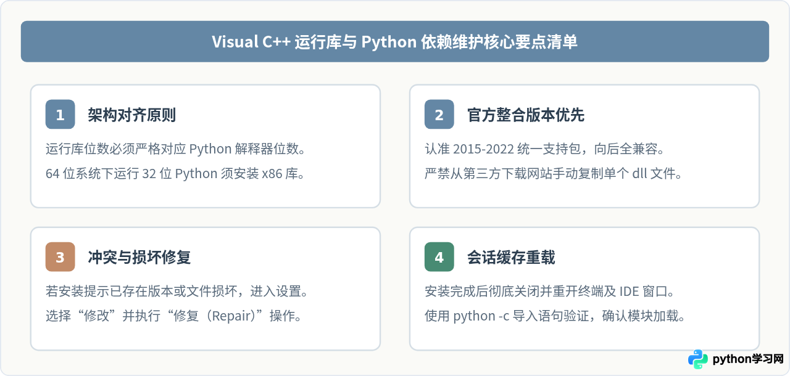The width and height of the screenshot is (790, 376).
Task: Click the number 1 badge icon
Action: click(60, 115)
